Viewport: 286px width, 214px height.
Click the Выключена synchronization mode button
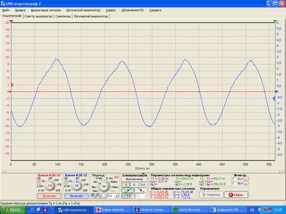point(134,179)
